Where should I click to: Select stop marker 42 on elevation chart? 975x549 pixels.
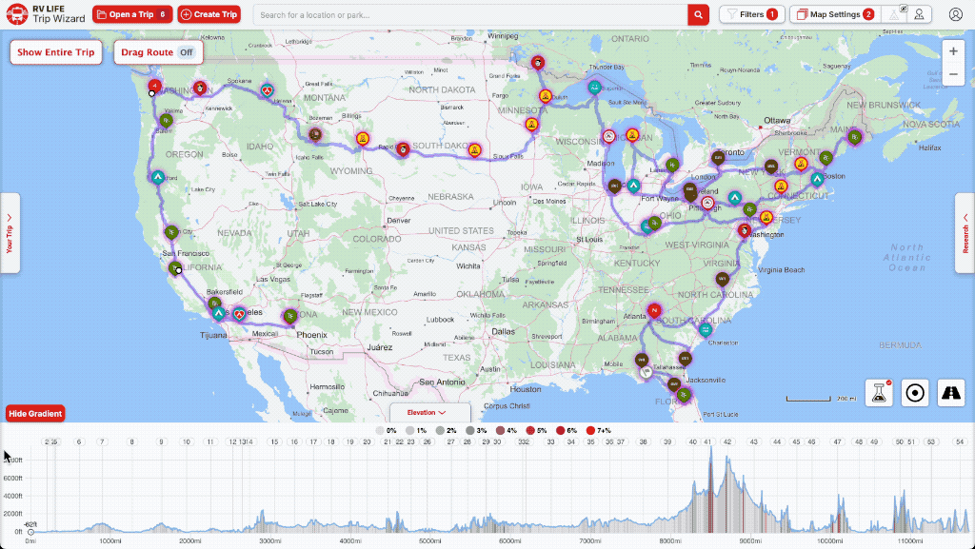pyautogui.click(x=727, y=442)
